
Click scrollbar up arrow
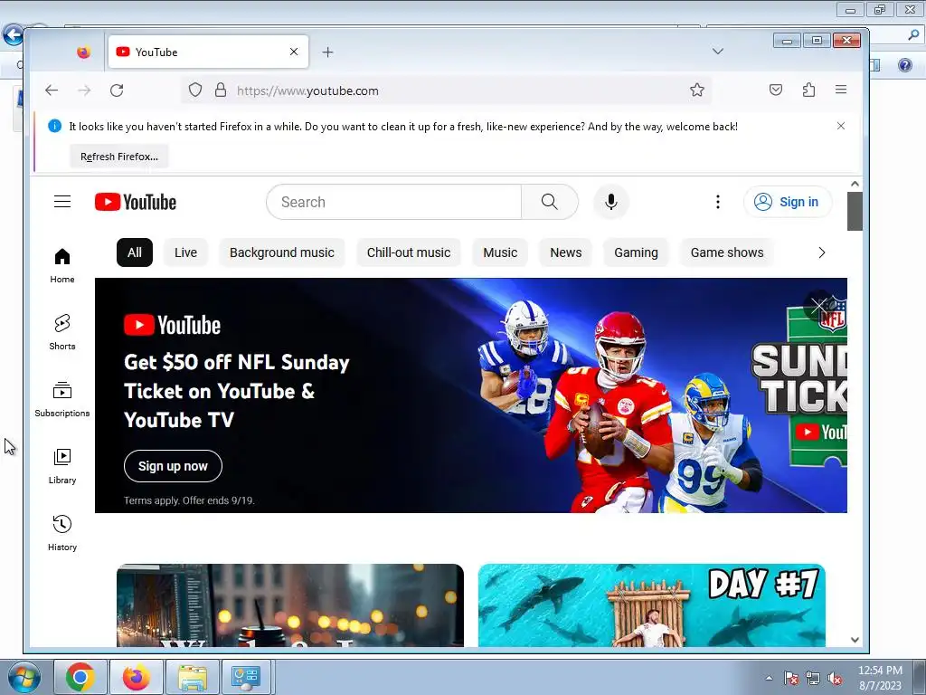[855, 184]
